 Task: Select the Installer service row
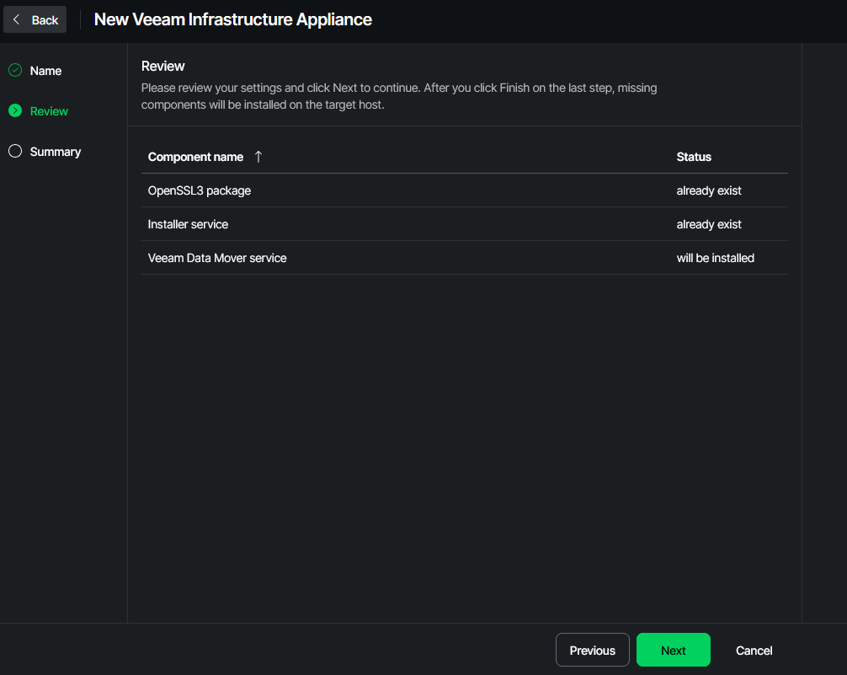pos(188,224)
